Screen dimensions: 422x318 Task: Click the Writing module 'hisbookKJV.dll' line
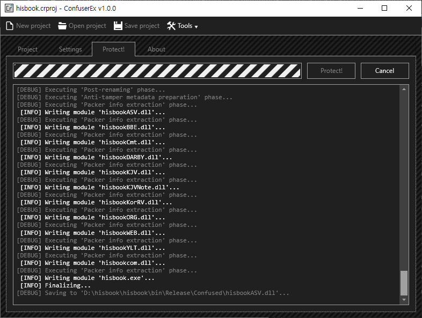[92, 173]
